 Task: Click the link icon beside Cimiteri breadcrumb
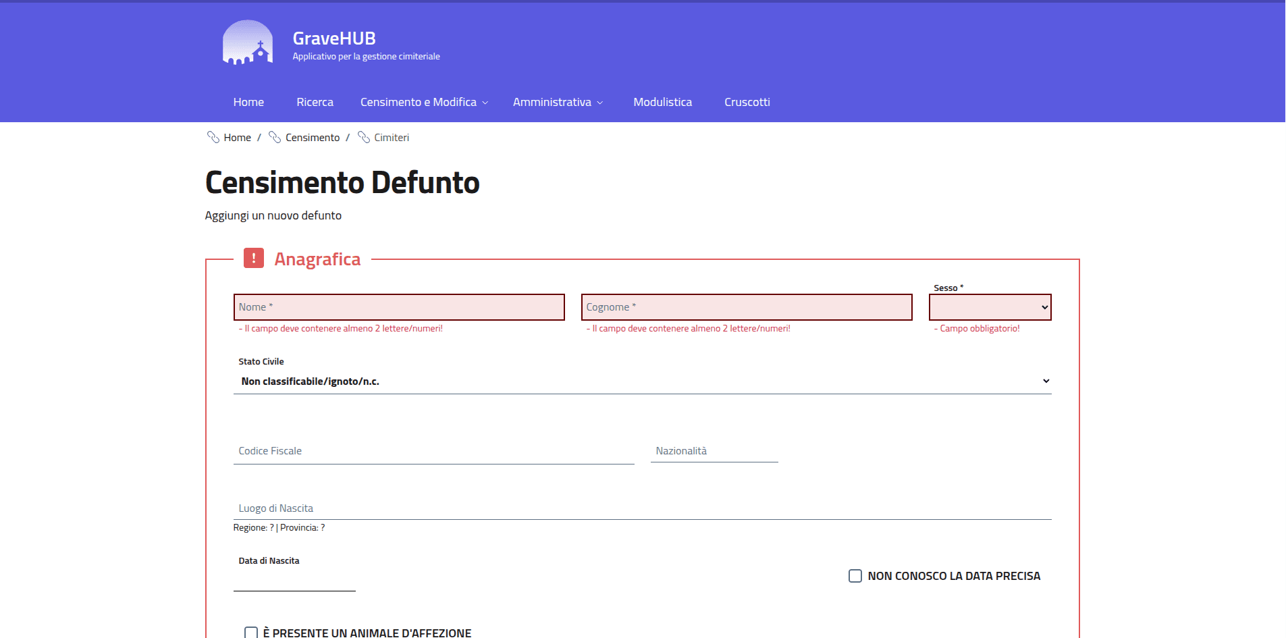point(364,137)
